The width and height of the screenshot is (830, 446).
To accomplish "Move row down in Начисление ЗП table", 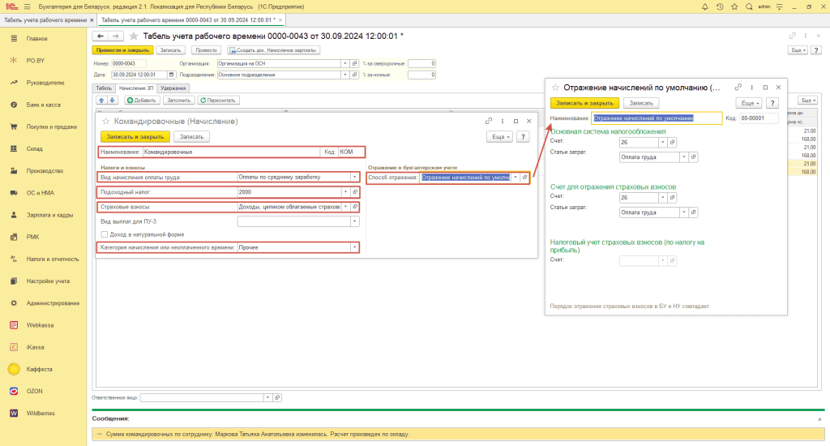I will pyautogui.click(x=112, y=100).
